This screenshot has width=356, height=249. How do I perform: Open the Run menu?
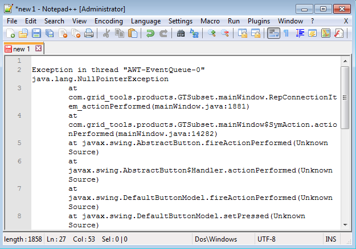(234, 21)
